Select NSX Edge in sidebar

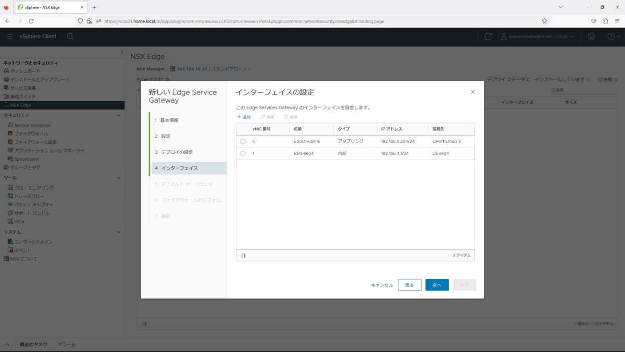(62, 105)
